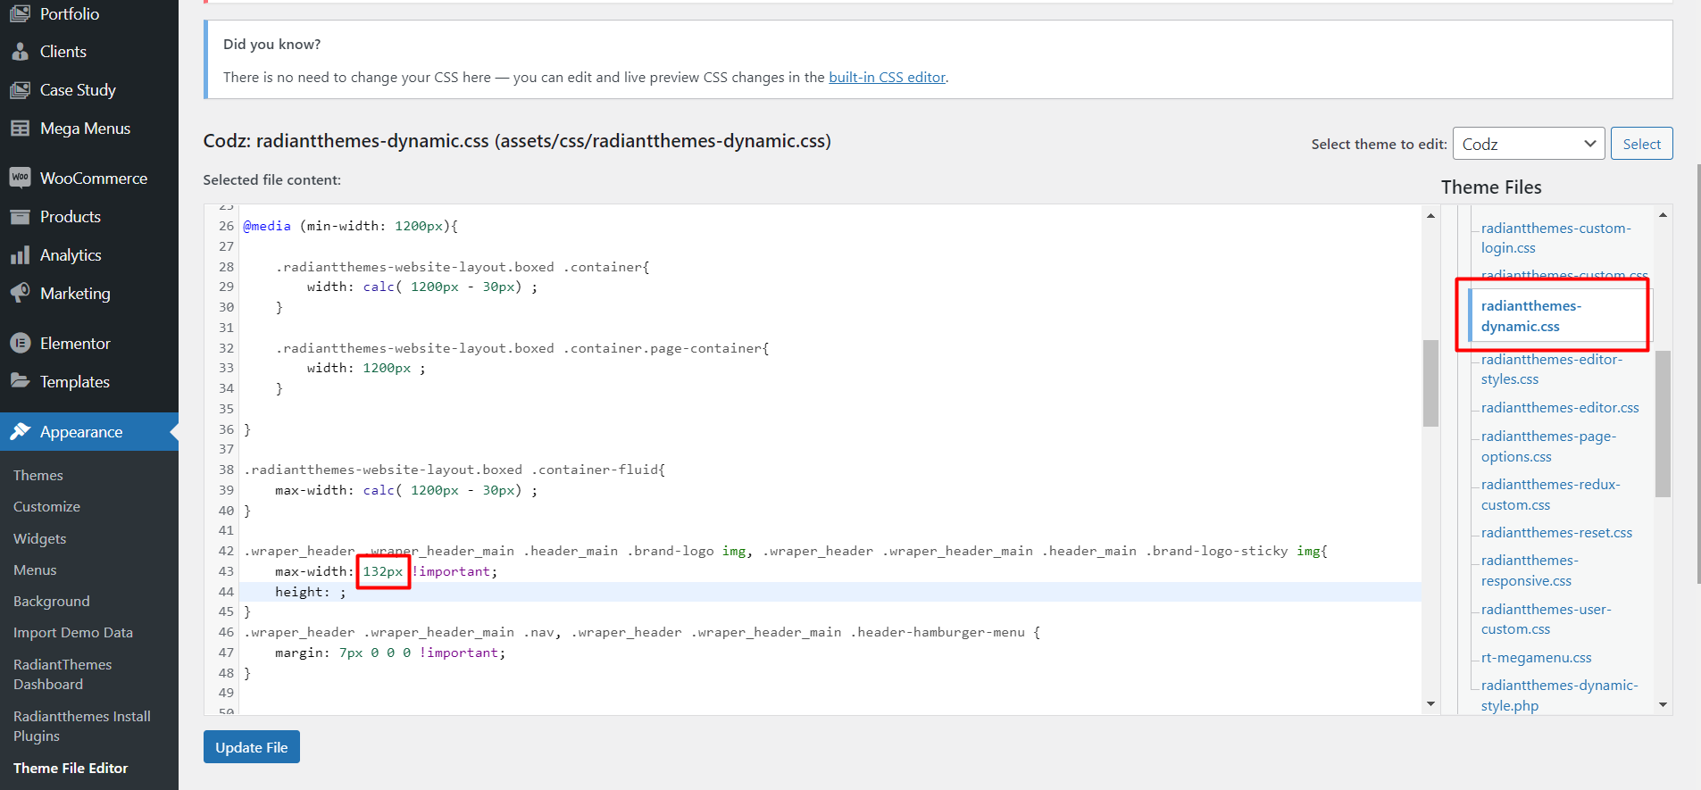Viewport: 1701px width, 790px height.
Task: Go to Themes submenu
Action: click(x=38, y=475)
